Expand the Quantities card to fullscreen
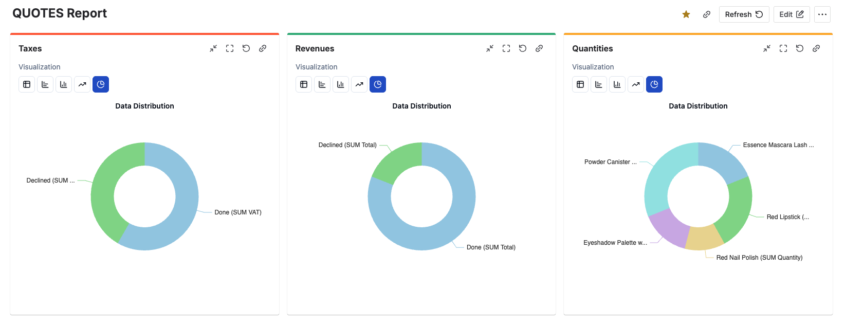 (x=783, y=48)
